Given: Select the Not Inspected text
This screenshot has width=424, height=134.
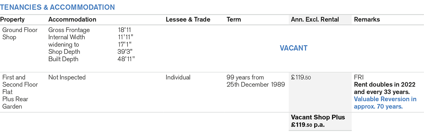Looking at the screenshot, I should coord(67,77).
